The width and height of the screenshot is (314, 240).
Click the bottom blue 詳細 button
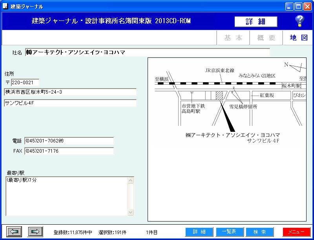pyautogui.click(x=199, y=232)
